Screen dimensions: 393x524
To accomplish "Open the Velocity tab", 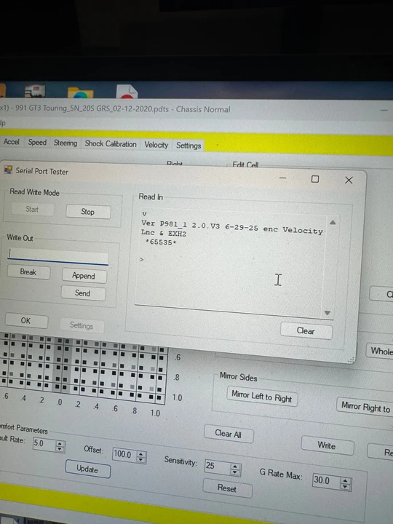I will pos(156,145).
